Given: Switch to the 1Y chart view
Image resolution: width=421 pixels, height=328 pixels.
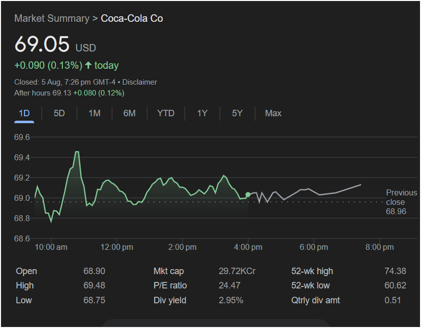Looking at the screenshot, I should click(x=202, y=113).
